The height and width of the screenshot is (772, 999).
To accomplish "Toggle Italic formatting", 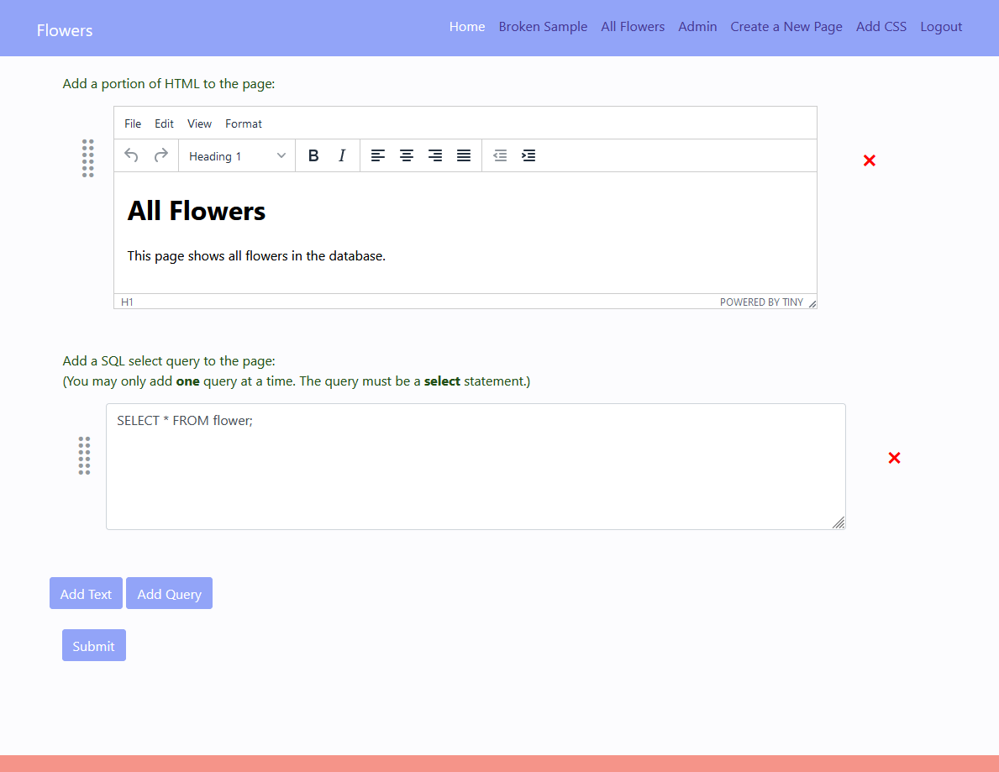I will (341, 155).
